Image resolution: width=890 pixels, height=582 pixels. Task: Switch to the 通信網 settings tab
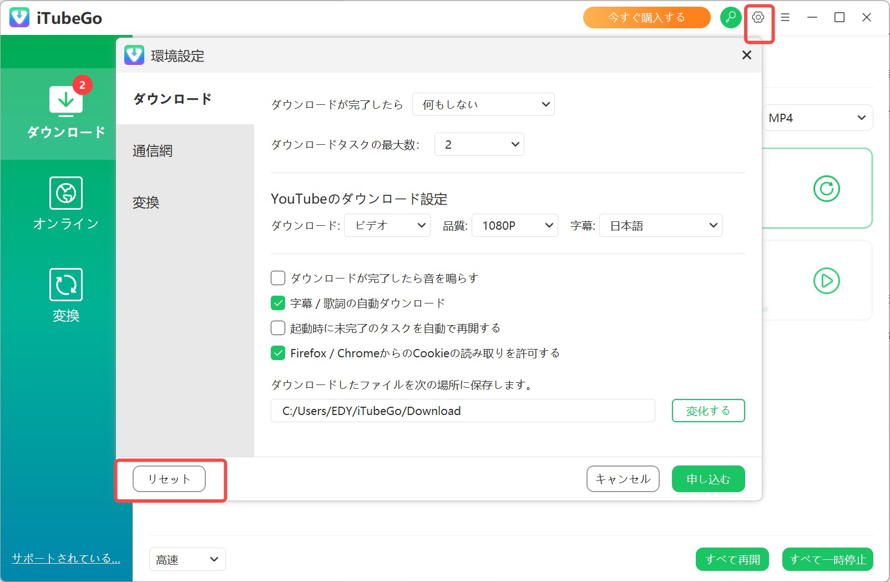point(185,150)
